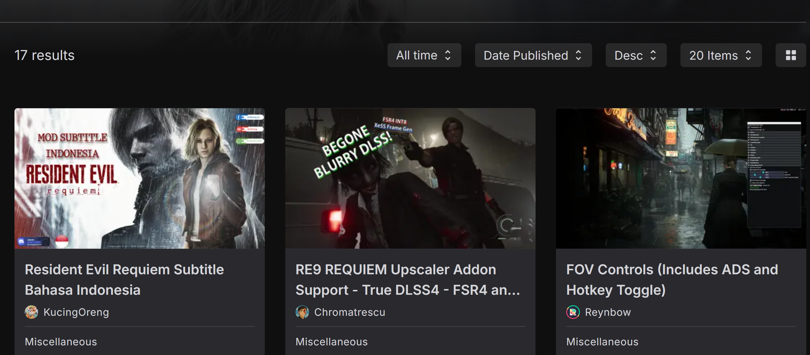Click Miscellaneous category under the Upscaler mod
This screenshot has width=810, height=355.
[332, 341]
